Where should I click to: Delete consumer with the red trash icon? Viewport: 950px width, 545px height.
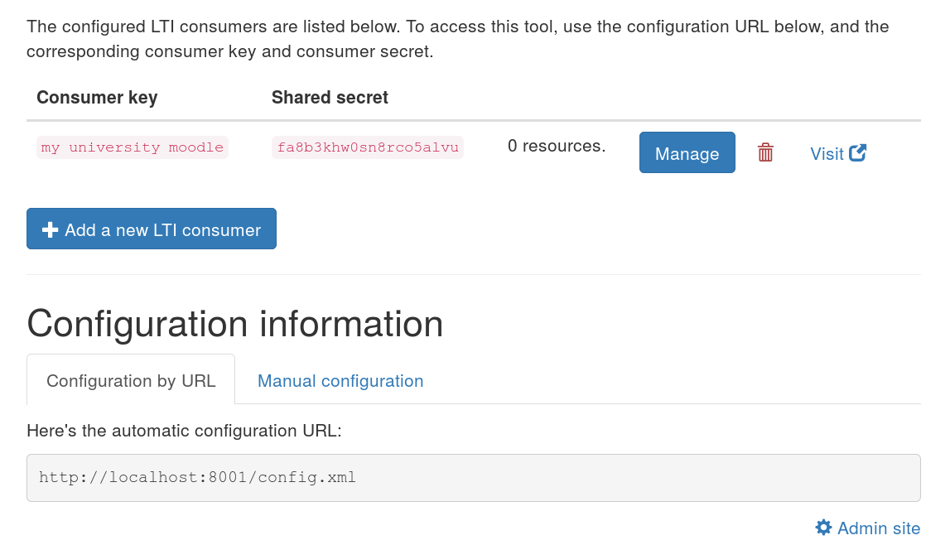765,152
